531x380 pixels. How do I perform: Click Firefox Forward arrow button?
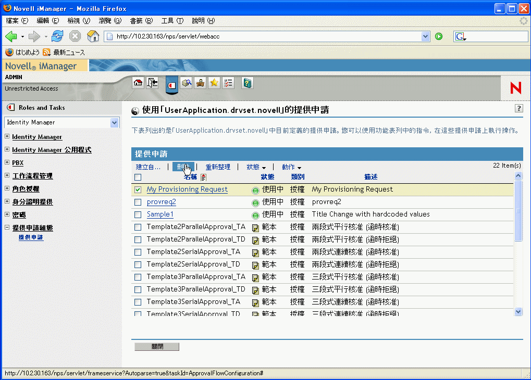pyautogui.click(x=34, y=36)
